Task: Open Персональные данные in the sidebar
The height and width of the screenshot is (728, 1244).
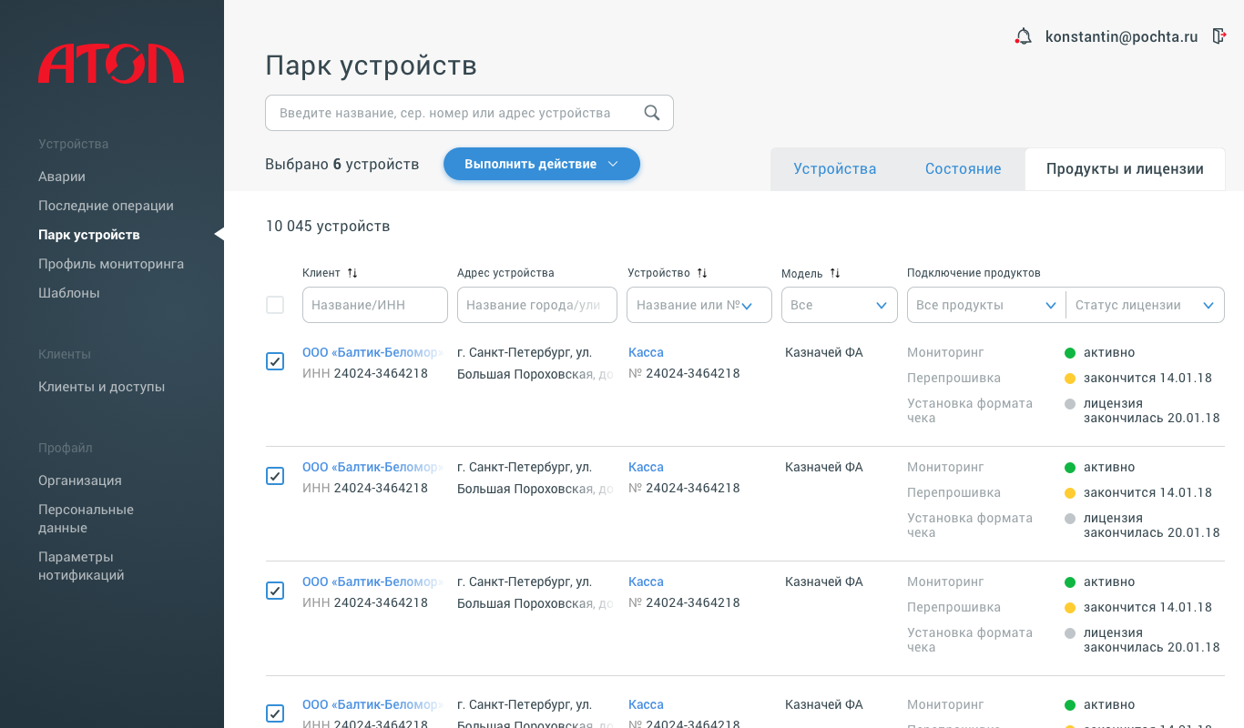Action: point(86,519)
